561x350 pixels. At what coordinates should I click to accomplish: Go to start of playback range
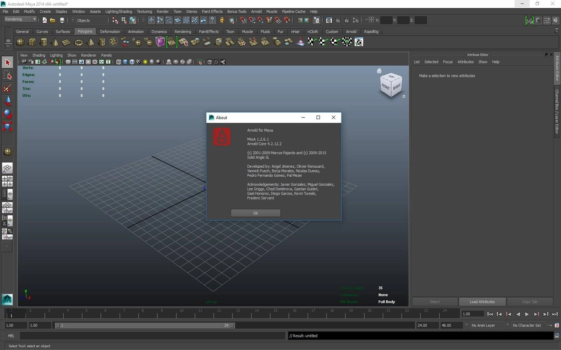[490, 314]
